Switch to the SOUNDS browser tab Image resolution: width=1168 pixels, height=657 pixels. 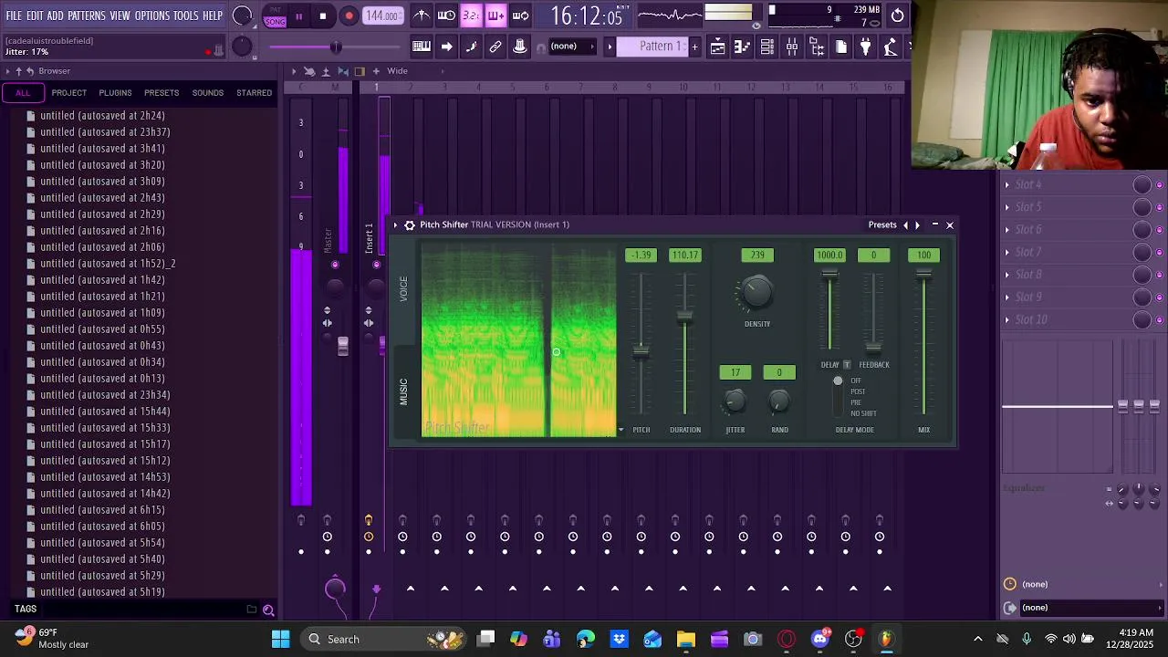click(207, 93)
